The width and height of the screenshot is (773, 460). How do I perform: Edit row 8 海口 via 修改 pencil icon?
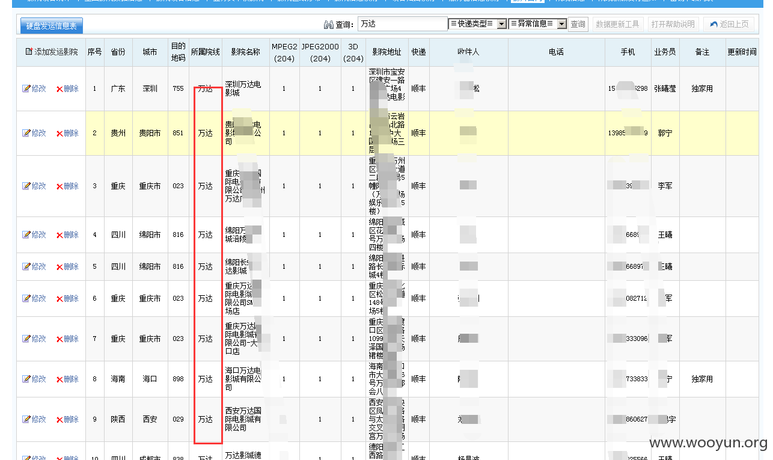26,379
